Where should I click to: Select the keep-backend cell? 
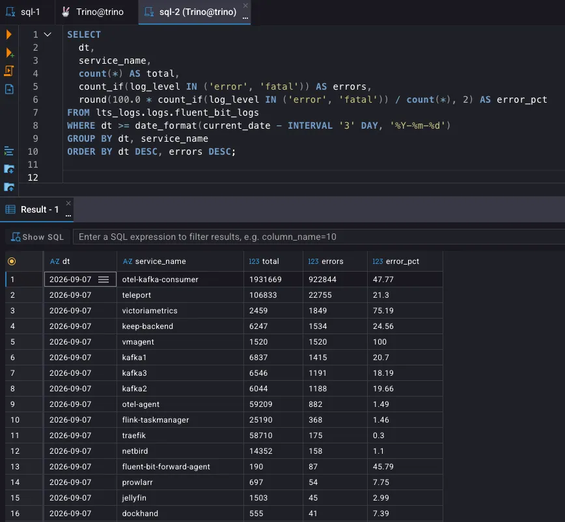[x=180, y=326]
